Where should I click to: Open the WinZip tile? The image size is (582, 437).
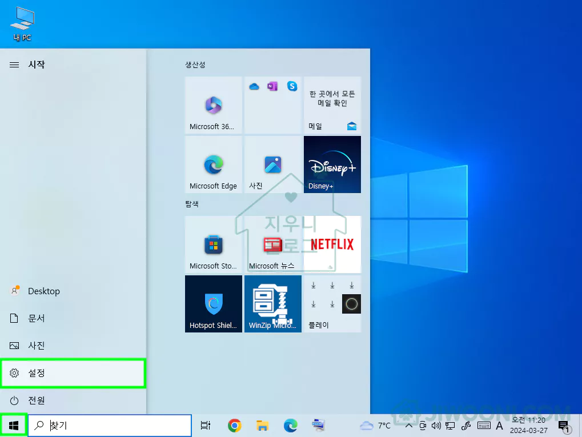click(272, 304)
